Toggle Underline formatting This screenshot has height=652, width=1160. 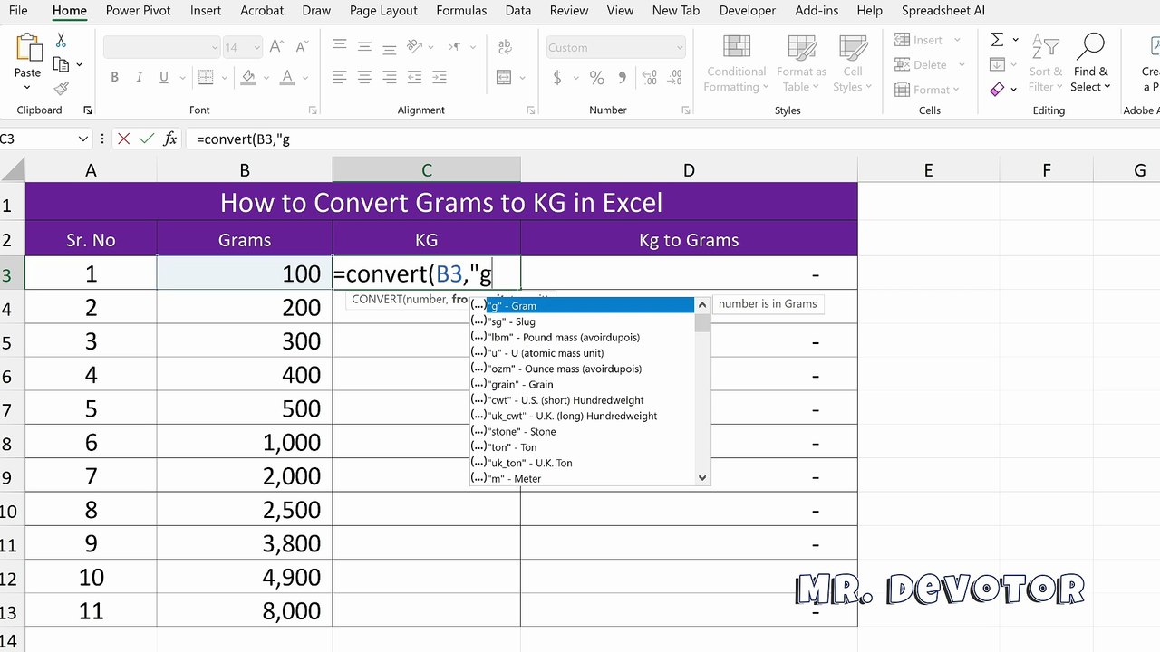coord(164,78)
